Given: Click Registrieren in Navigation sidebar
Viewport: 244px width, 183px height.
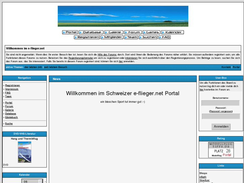Looking at the screenshot, I should (x=12, y=86).
